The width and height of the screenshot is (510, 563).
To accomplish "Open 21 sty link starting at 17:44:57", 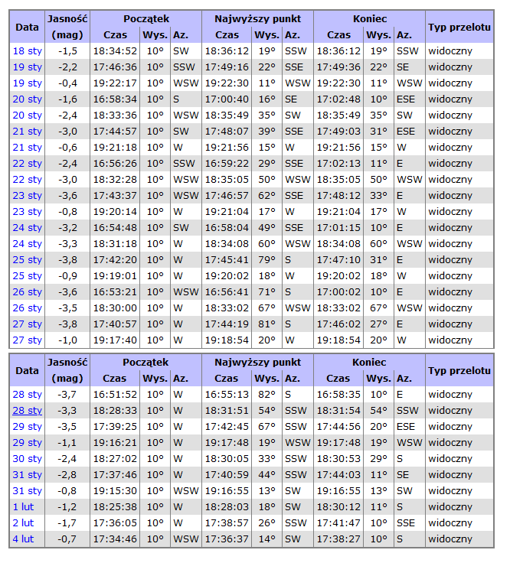I will [28, 132].
